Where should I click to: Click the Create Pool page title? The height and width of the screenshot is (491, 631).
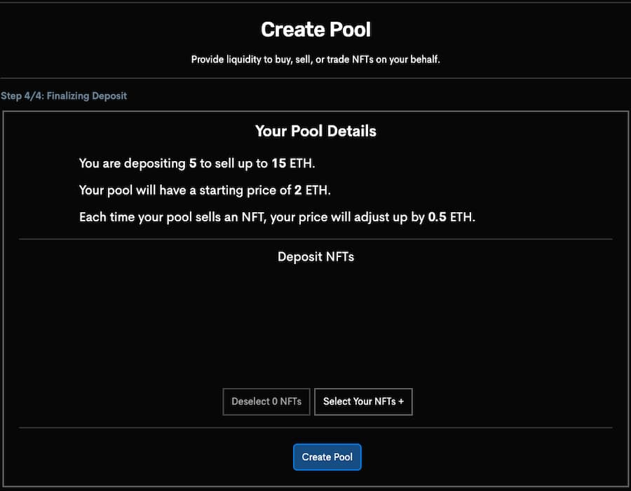[315, 29]
